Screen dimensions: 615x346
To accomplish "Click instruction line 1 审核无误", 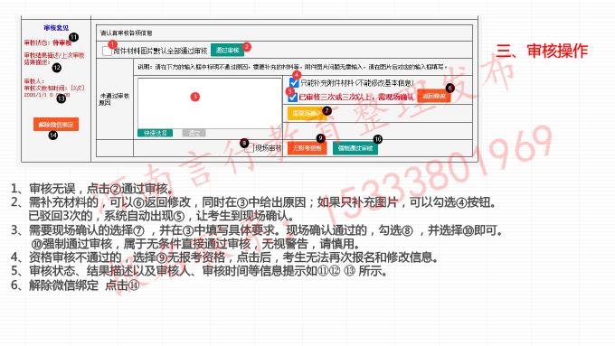I will (92, 189).
